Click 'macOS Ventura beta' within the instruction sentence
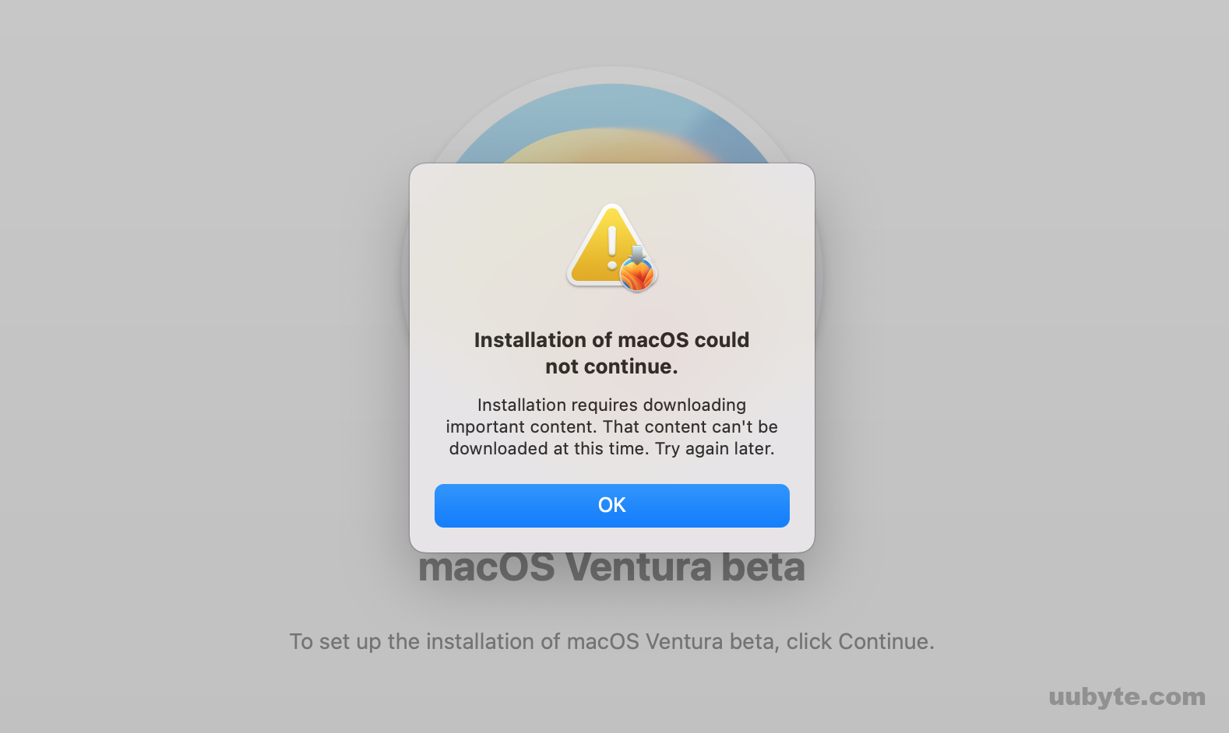This screenshot has width=1229, height=733. tap(672, 641)
